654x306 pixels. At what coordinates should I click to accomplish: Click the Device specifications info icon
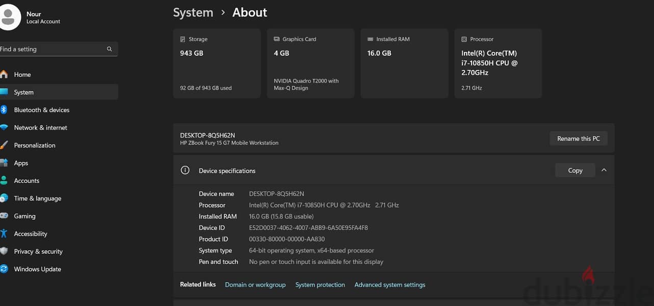[x=185, y=170]
